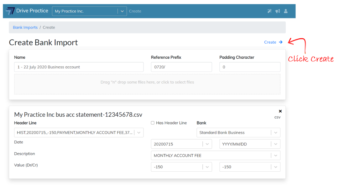Enable the Has Header Line checkbox

153,123
